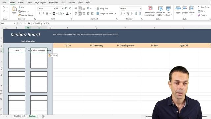Increase indent icon
The height and width of the screenshot is (119, 211).
click(92, 13)
